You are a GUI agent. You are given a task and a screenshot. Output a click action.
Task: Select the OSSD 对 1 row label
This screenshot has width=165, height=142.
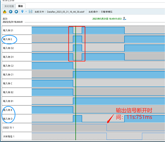[x=9, y=128]
